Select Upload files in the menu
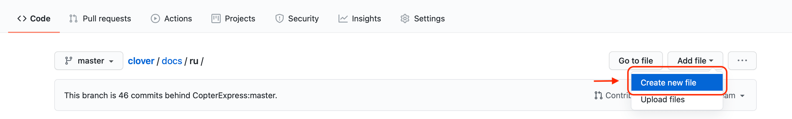 pyautogui.click(x=663, y=100)
